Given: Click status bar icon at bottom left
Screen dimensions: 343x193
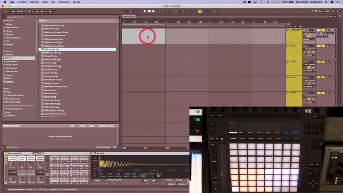Looking at the screenshot, I should (3, 189).
